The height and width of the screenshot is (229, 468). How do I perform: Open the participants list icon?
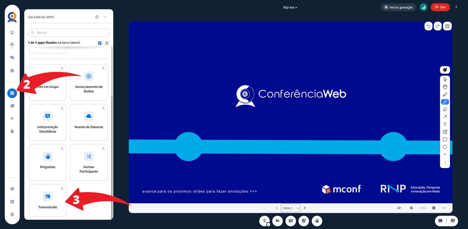pos(12,45)
